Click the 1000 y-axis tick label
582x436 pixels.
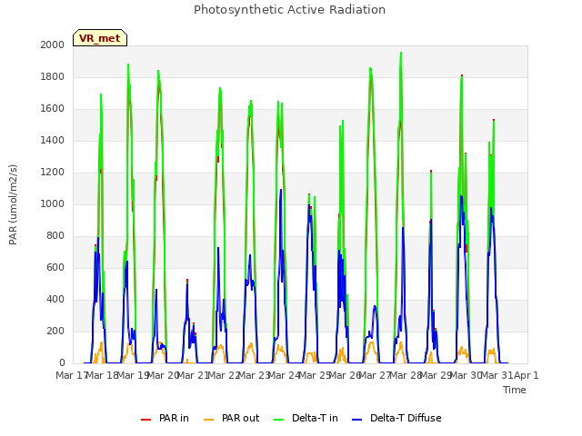53,203
